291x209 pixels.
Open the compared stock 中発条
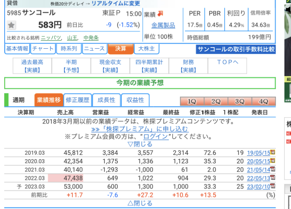pyautogui.click(x=91, y=38)
